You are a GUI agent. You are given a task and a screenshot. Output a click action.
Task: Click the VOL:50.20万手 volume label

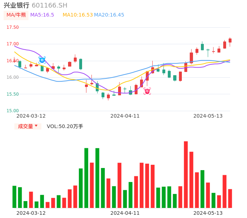pyautogui.click(x=65, y=126)
